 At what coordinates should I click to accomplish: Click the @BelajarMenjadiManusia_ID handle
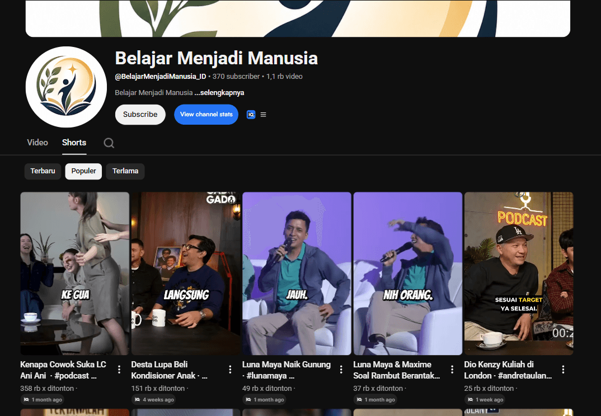[x=161, y=77]
